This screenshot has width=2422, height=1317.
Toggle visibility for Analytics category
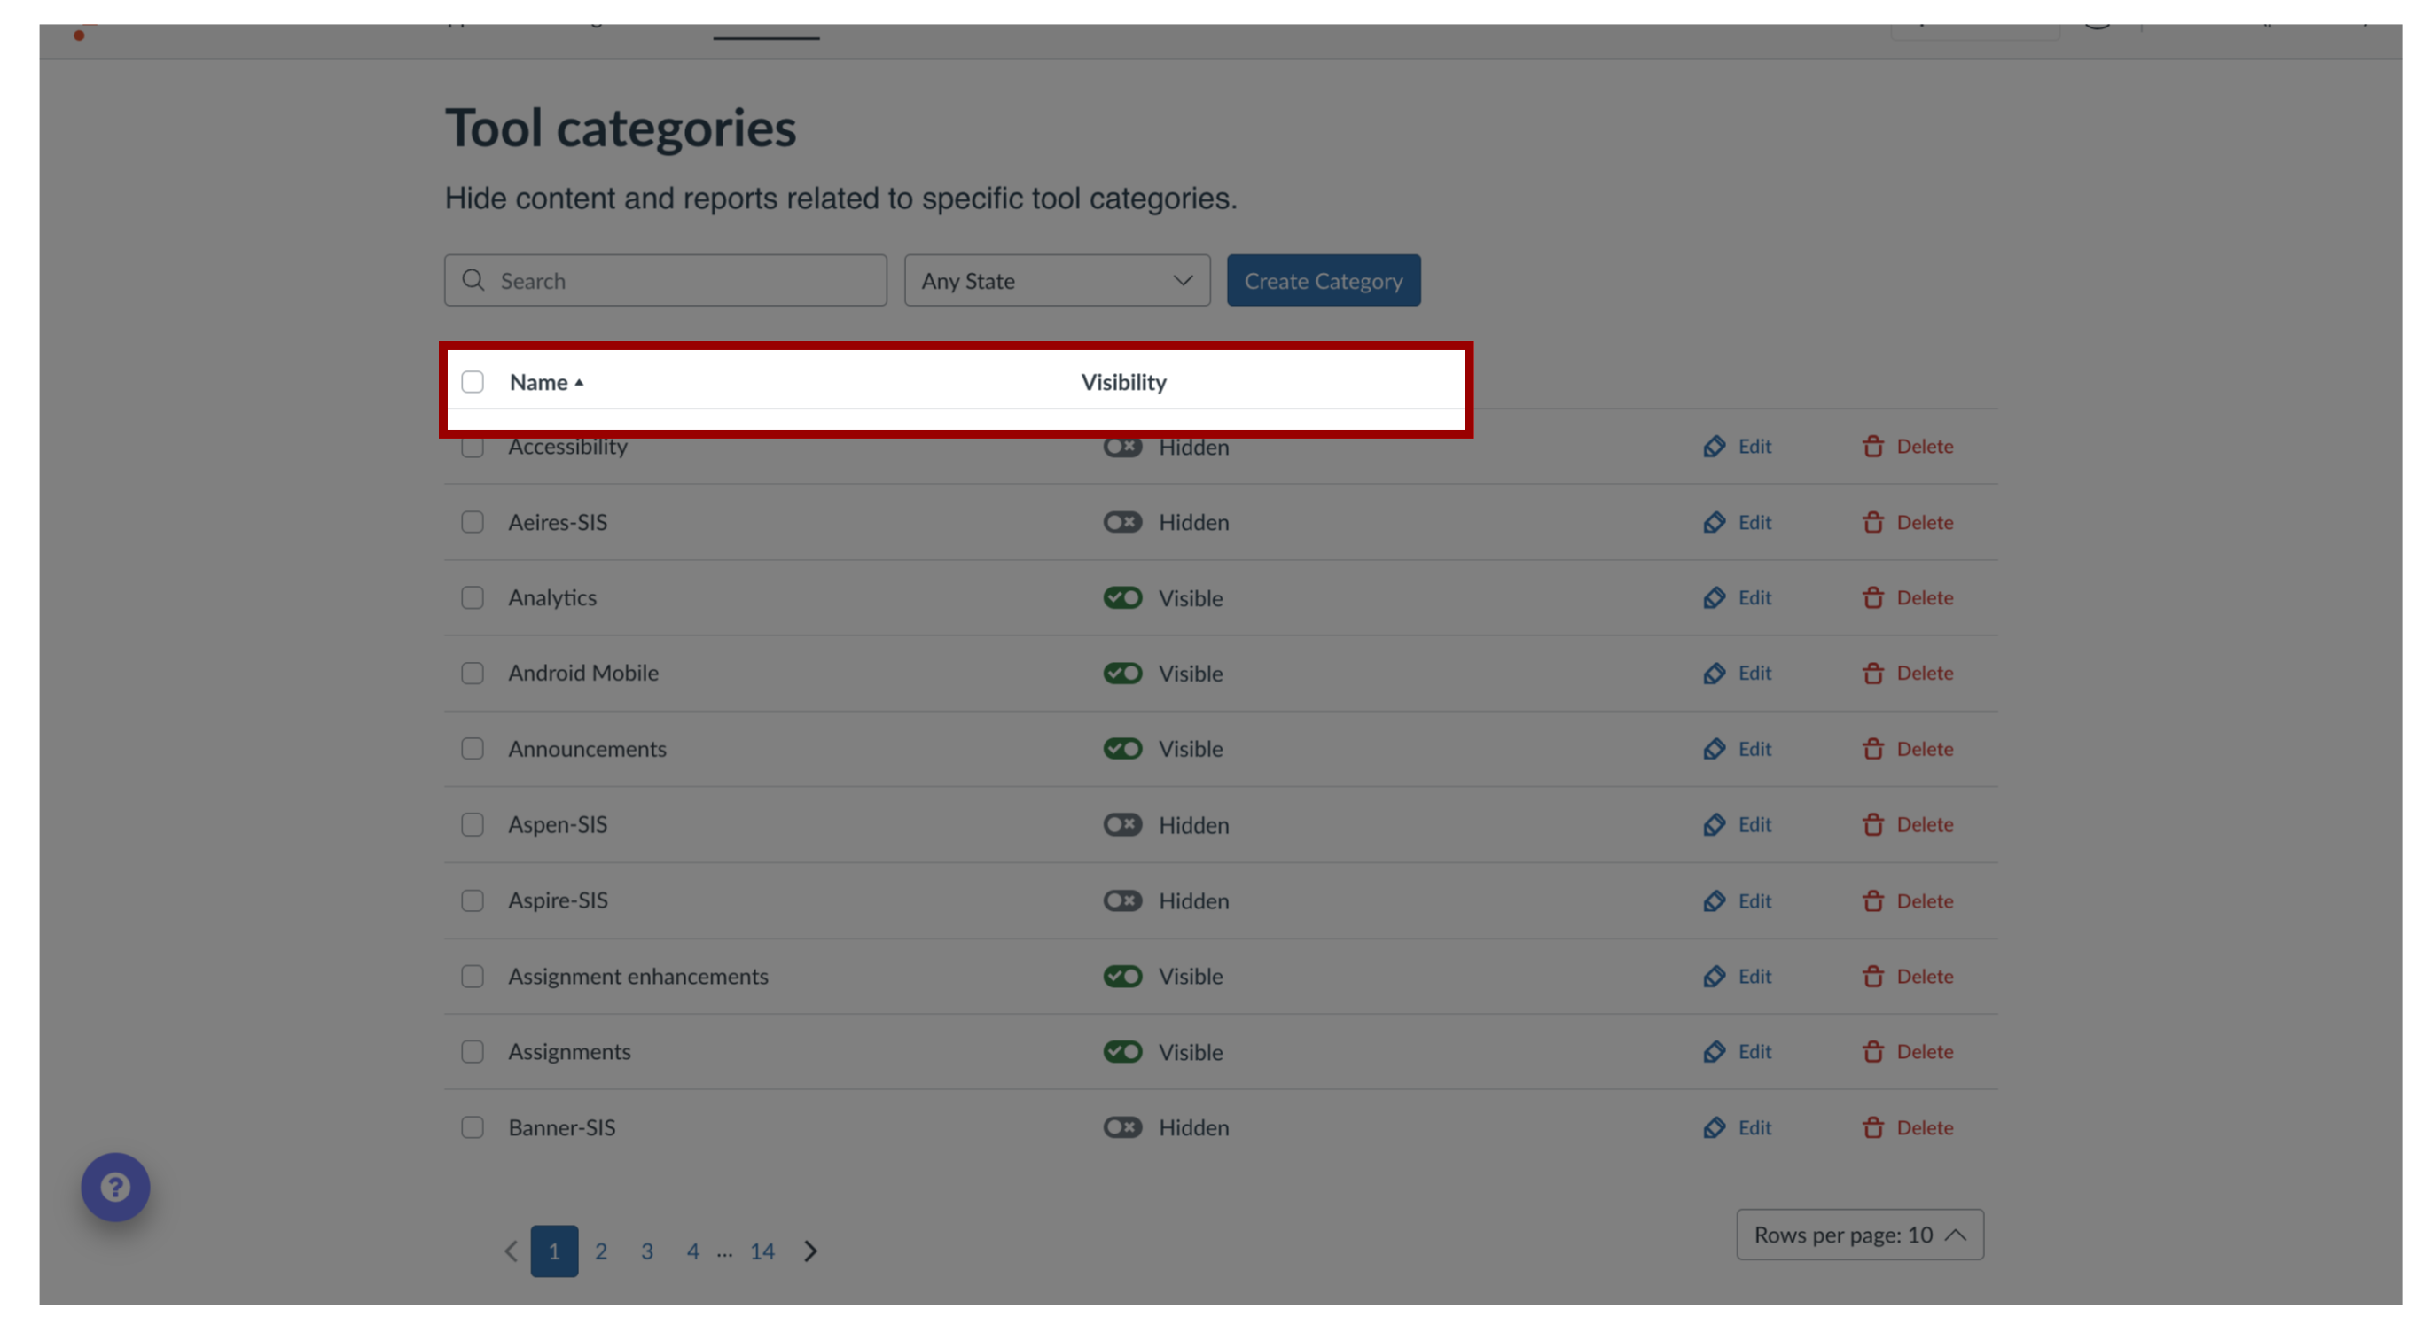tap(1122, 596)
